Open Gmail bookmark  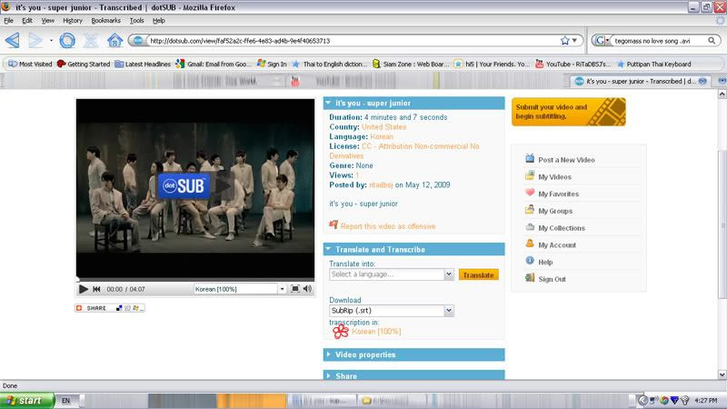click(x=214, y=64)
